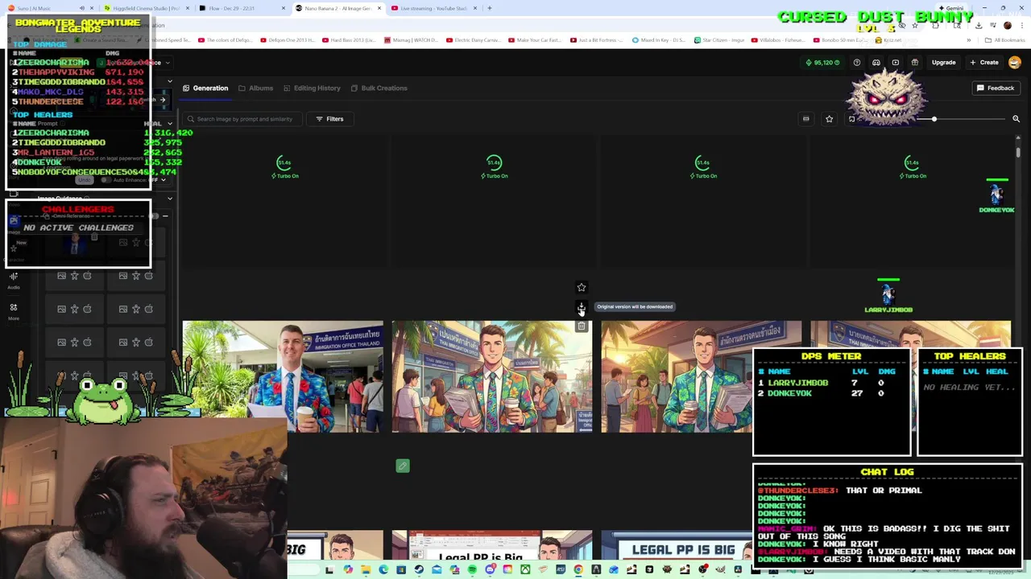
Task: Open the credits balance 95,120
Action: coord(822,62)
